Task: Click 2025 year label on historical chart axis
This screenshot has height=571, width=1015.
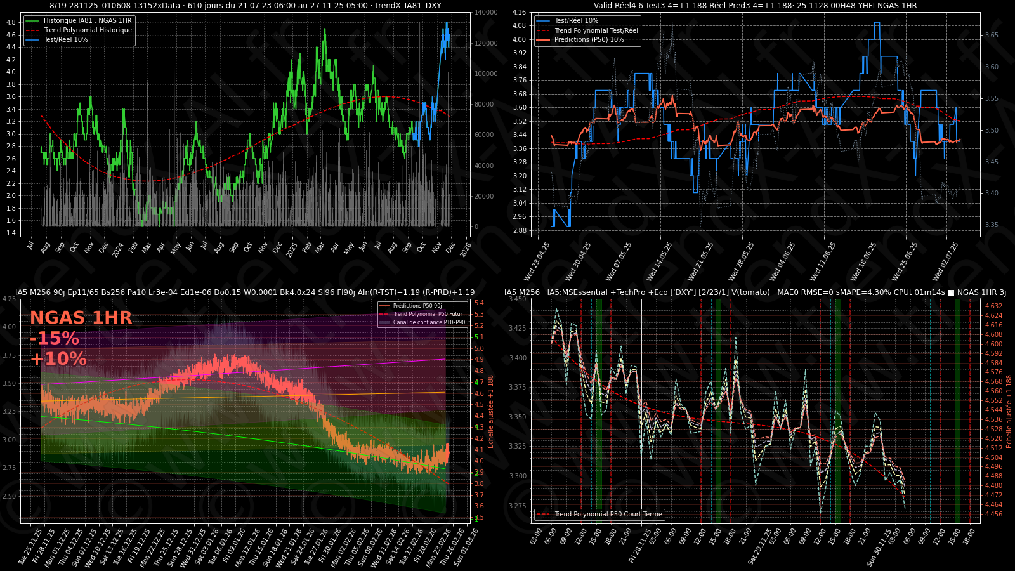Action: coord(291,249)
